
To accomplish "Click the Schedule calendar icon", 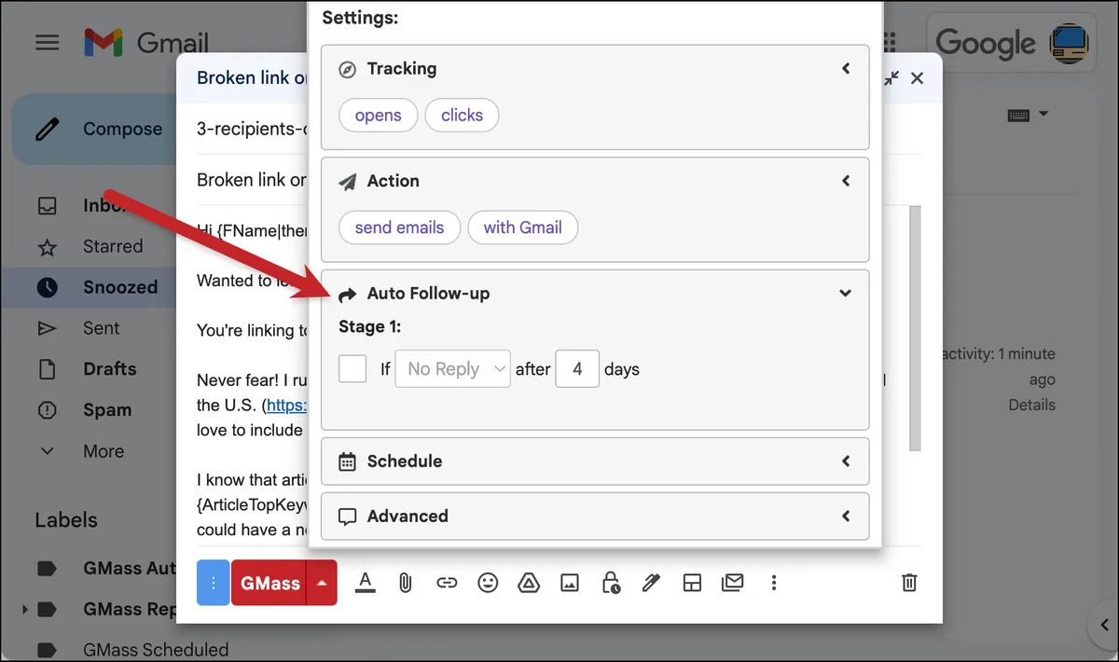I will tap(347, 462).
